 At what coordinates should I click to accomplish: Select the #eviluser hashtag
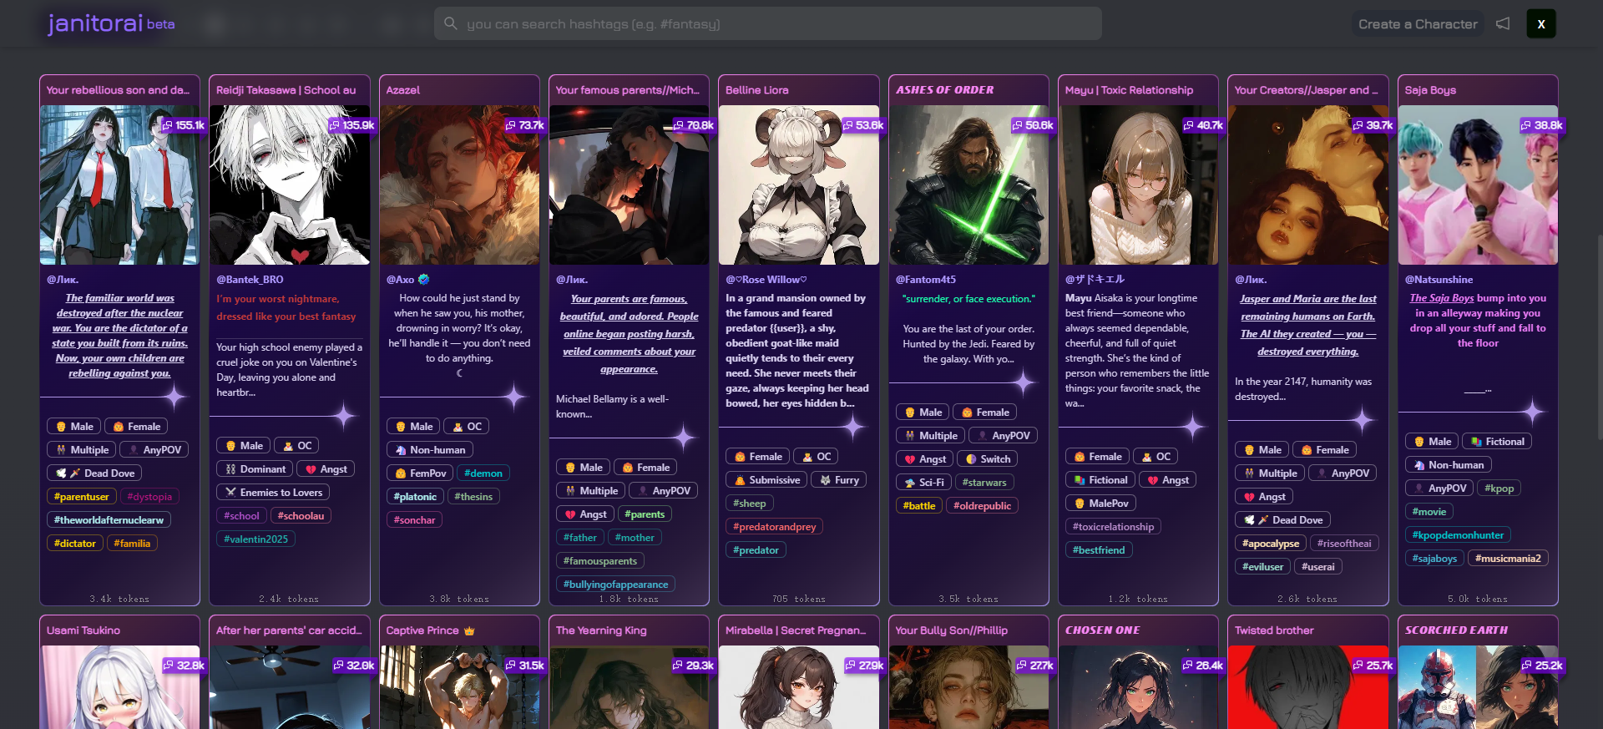1262,567
